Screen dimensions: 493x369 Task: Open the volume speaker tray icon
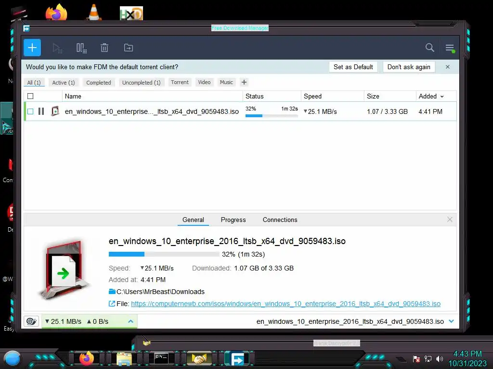coord(440,358)
